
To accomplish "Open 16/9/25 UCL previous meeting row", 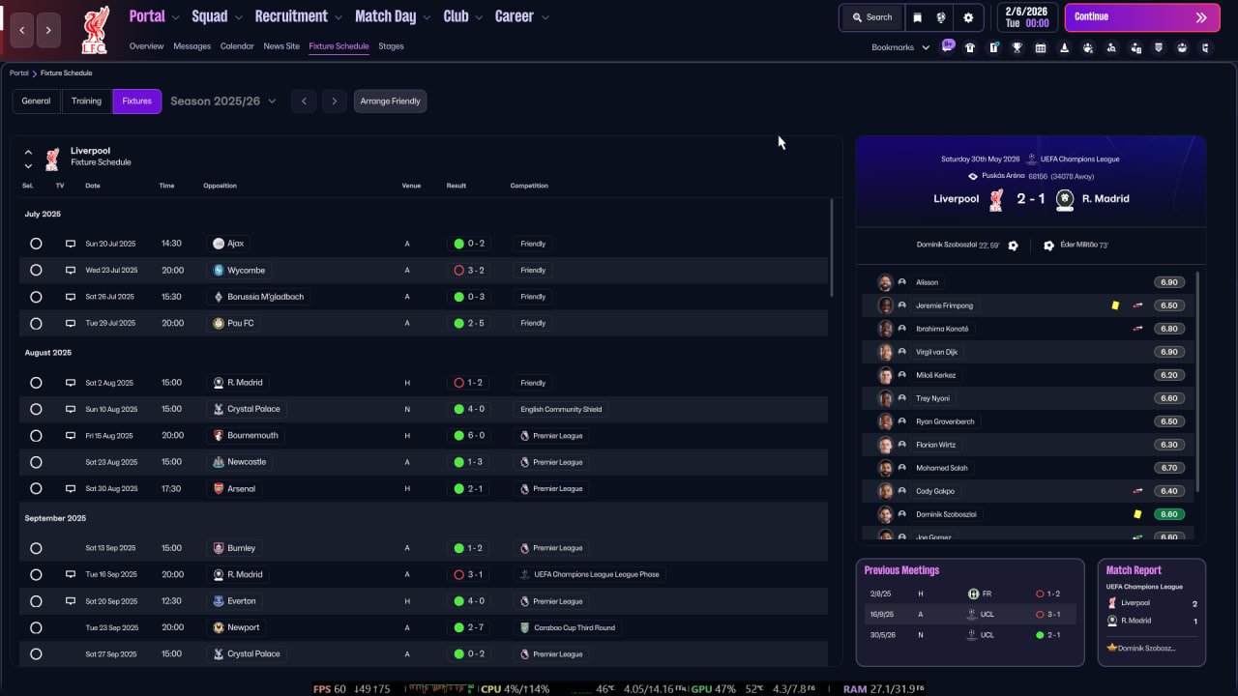I will [x=968, y=614].
